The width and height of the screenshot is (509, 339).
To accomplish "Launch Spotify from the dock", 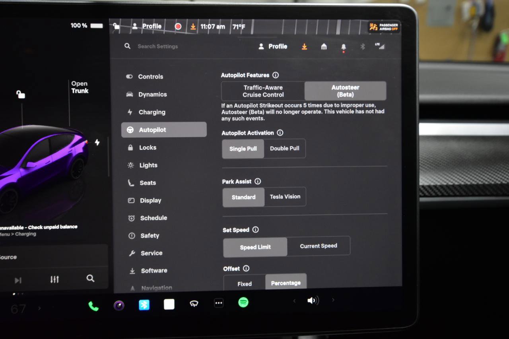I will pos(243,302).
